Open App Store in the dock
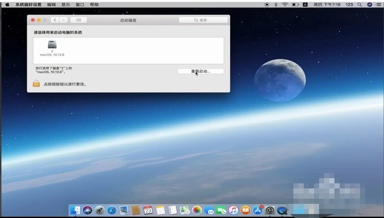The width and height of the screenshot is (384, 218). [x=258, y=210]
